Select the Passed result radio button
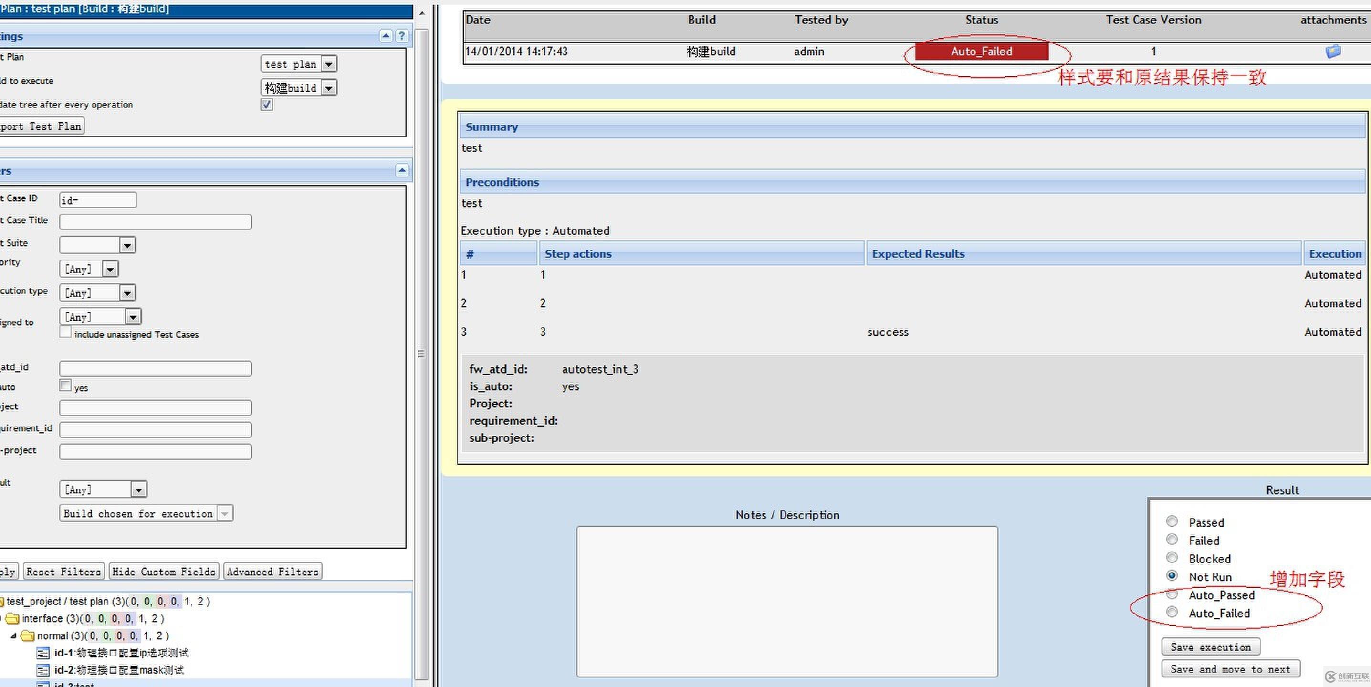 click(x=1172, y=521)
